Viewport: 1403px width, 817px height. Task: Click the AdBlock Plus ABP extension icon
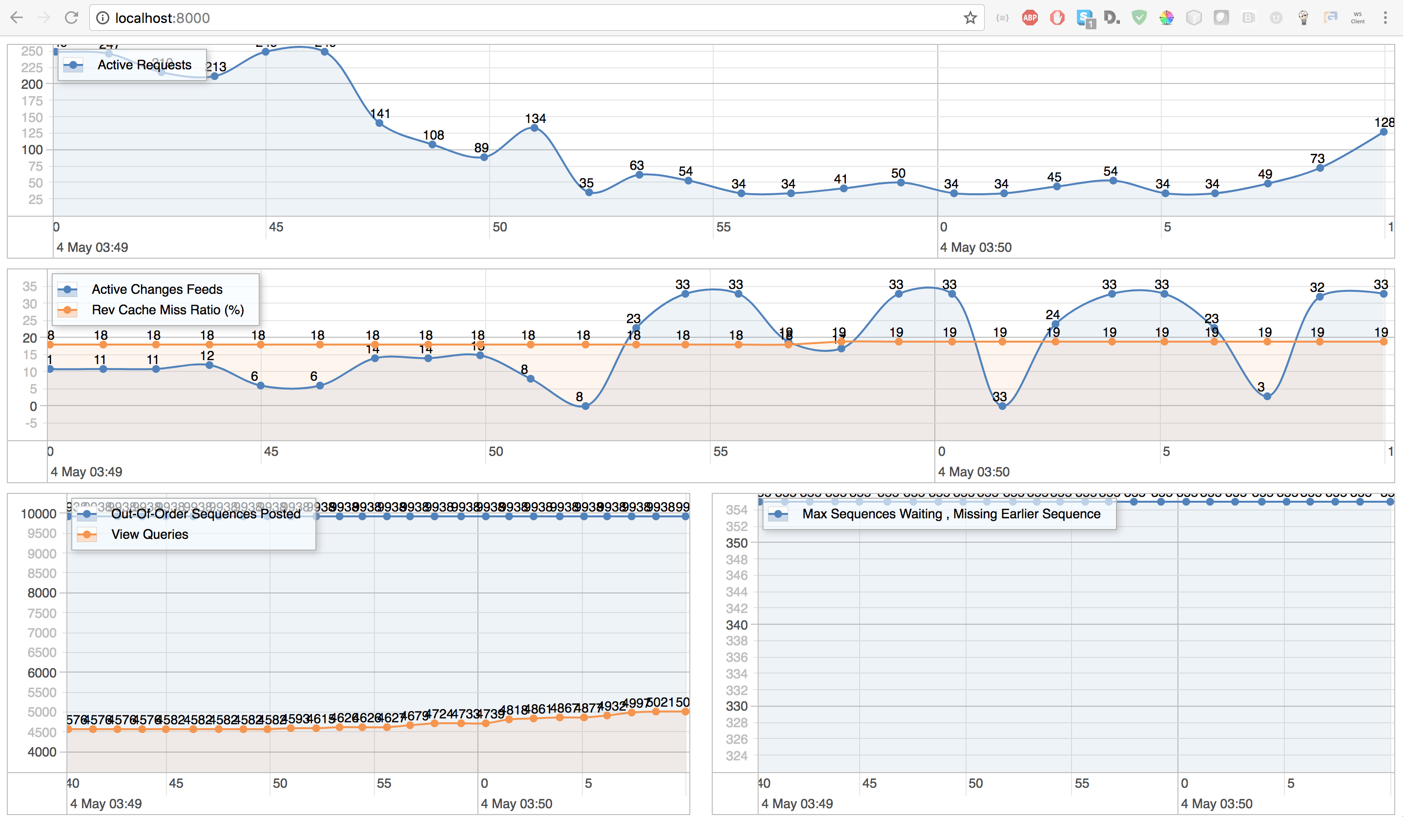[x=1030, y=18]
